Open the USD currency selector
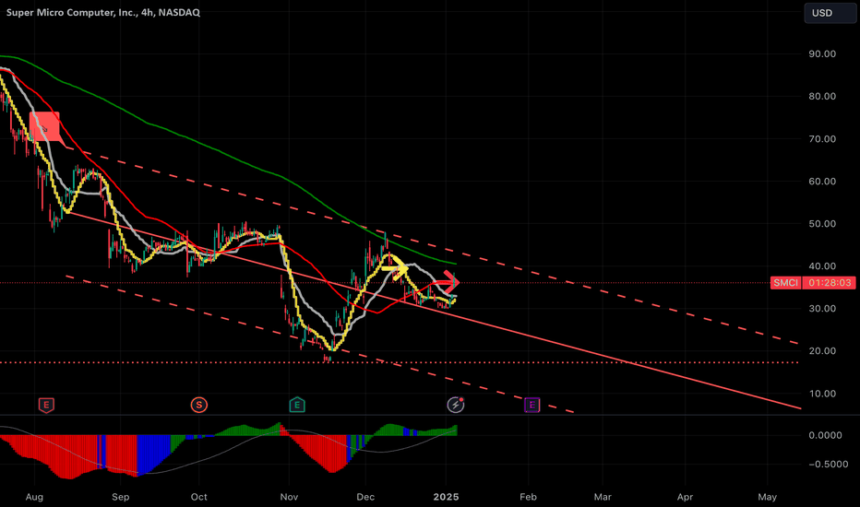This screenshot has width=860, height=507. tap(830, 13)
